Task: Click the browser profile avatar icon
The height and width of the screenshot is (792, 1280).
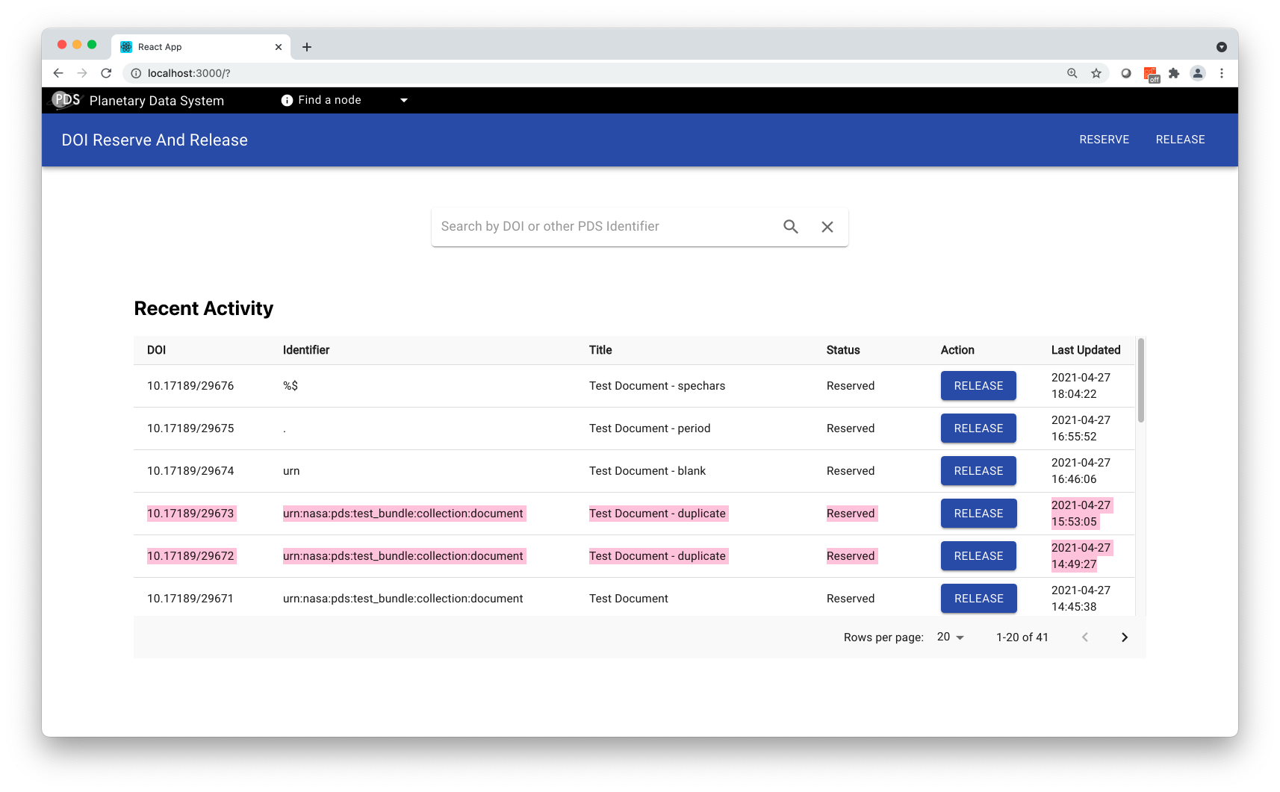Action: 1198,73
